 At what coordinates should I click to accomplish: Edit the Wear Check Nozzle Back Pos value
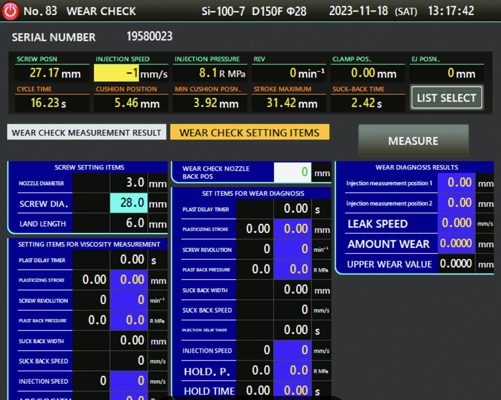tap(292, 172)
